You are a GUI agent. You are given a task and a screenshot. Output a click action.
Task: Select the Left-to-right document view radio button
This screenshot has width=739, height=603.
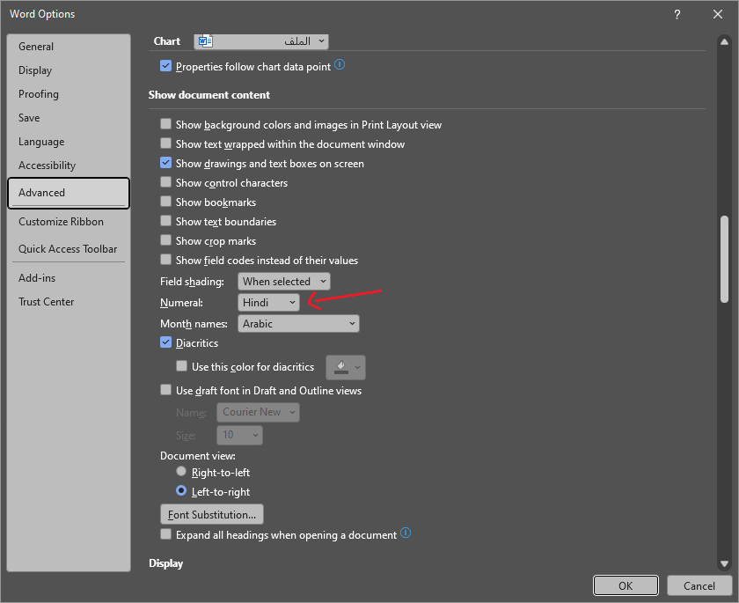pos(181,491)
